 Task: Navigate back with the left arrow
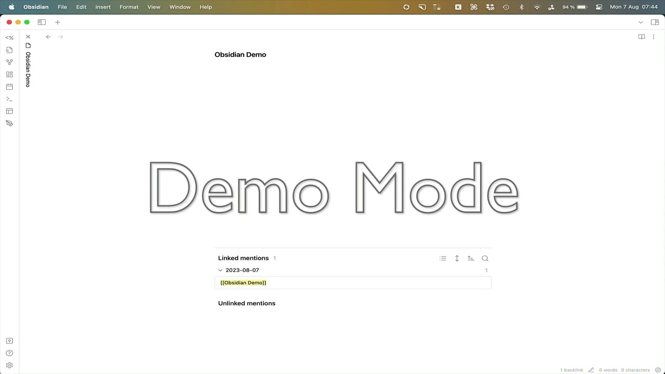pyautogui.click(x=48, y=37)
